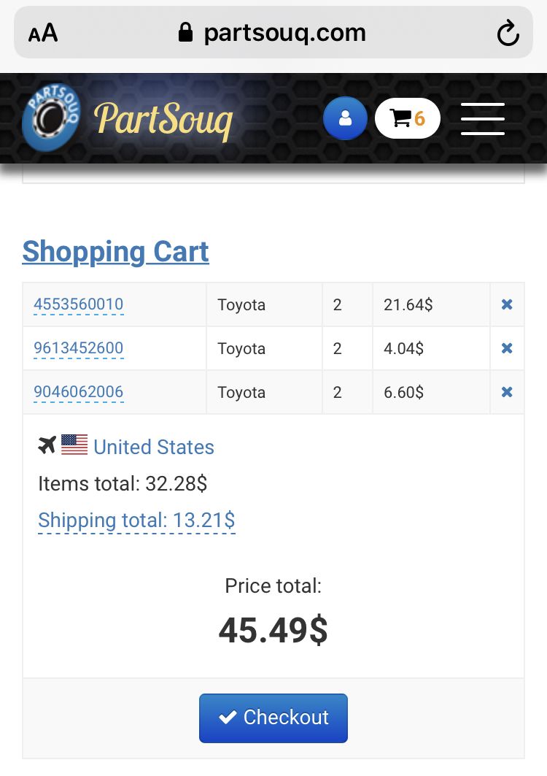Expand Shipping total 13.21$ details
This screenshot has height=776, width=547.
click(136, 520)
